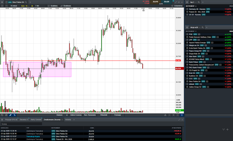
Task: Click the single chart layout icon
Action: [x=2, y=6]
